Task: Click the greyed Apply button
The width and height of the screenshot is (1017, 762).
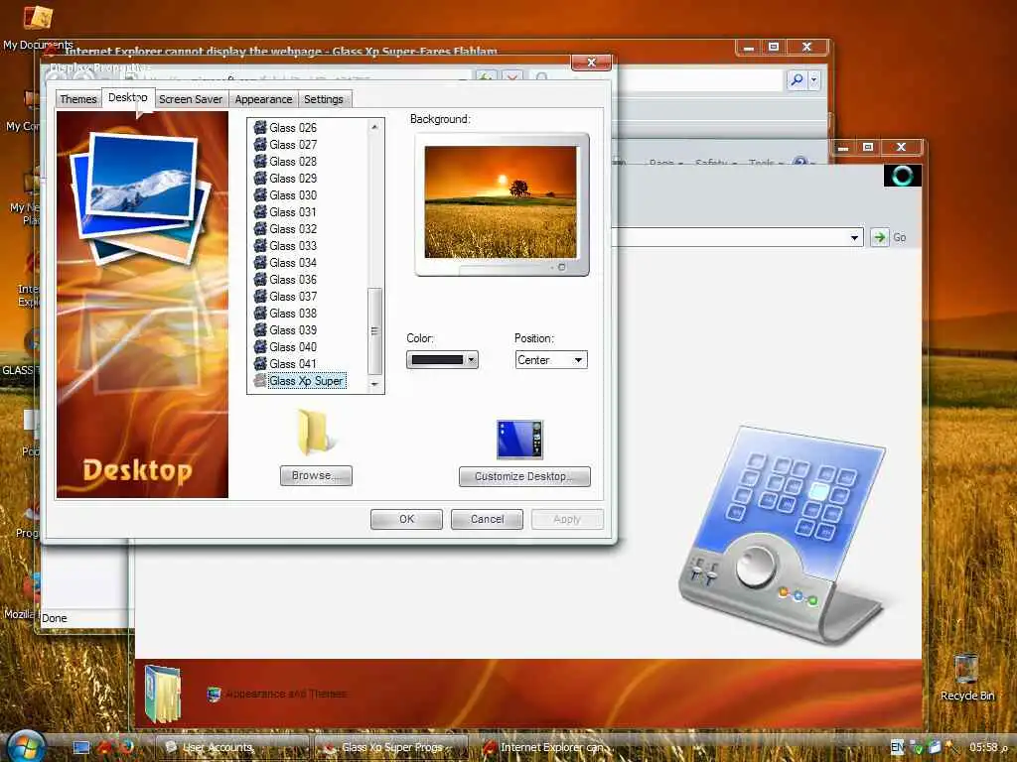Action: coord(567,519)
